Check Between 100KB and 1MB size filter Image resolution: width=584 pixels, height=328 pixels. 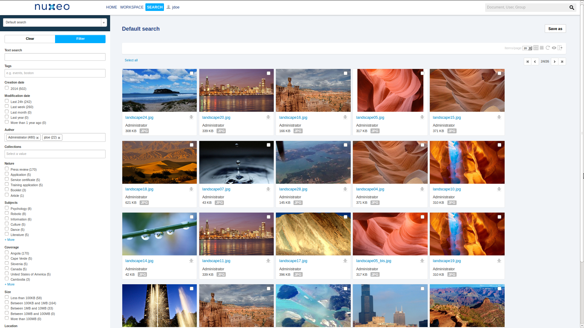[7, 302]
